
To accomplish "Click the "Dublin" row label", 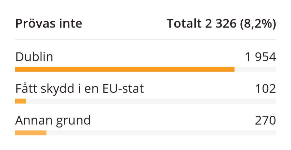I will pos(34,57).
